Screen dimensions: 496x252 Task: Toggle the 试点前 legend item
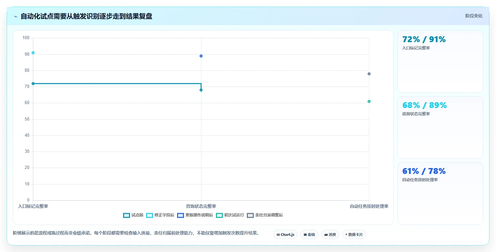133,215
